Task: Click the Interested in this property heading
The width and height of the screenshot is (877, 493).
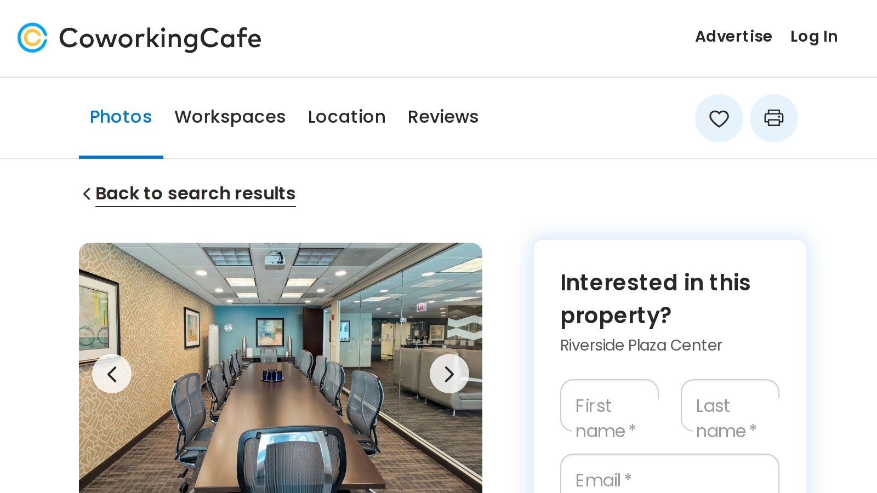Action: click(x=655, y=299)
